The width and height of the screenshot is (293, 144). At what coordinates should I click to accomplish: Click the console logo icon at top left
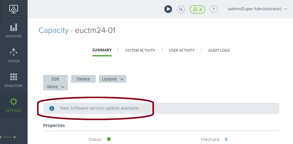(x=14, y=9)
